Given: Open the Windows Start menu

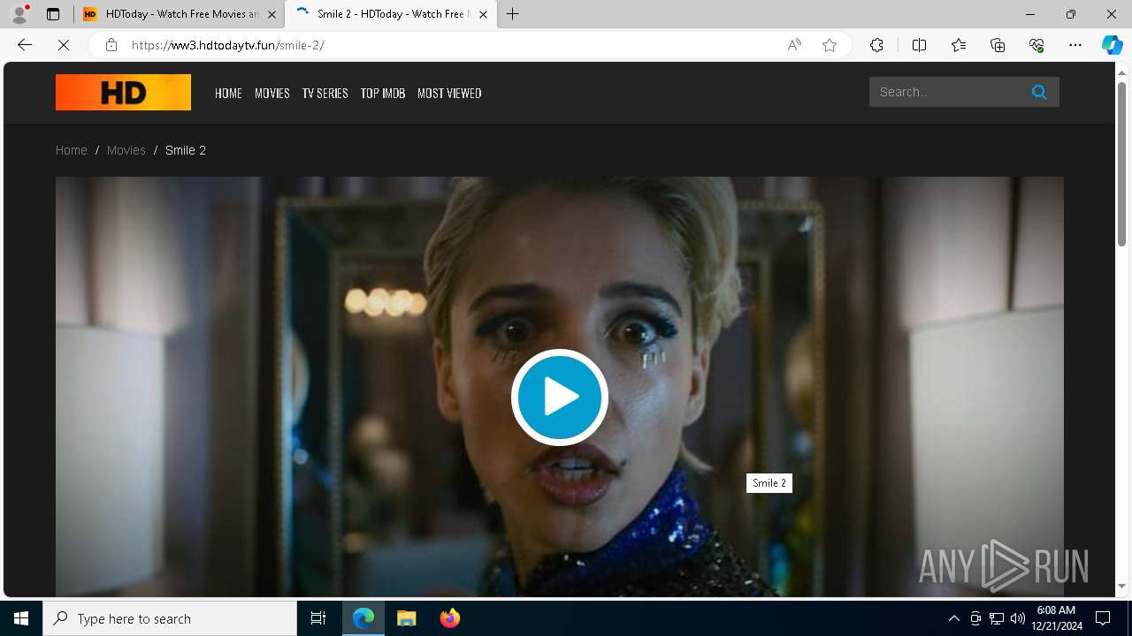Looking at the screenshot, I should point(21,618).
